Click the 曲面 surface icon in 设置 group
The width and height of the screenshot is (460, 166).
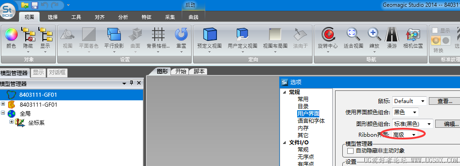click(x=135, y=35)
